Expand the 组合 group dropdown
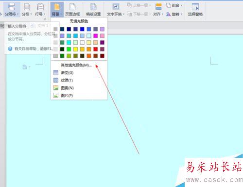The width and height of the screenshot is (243, 187). 181,5
